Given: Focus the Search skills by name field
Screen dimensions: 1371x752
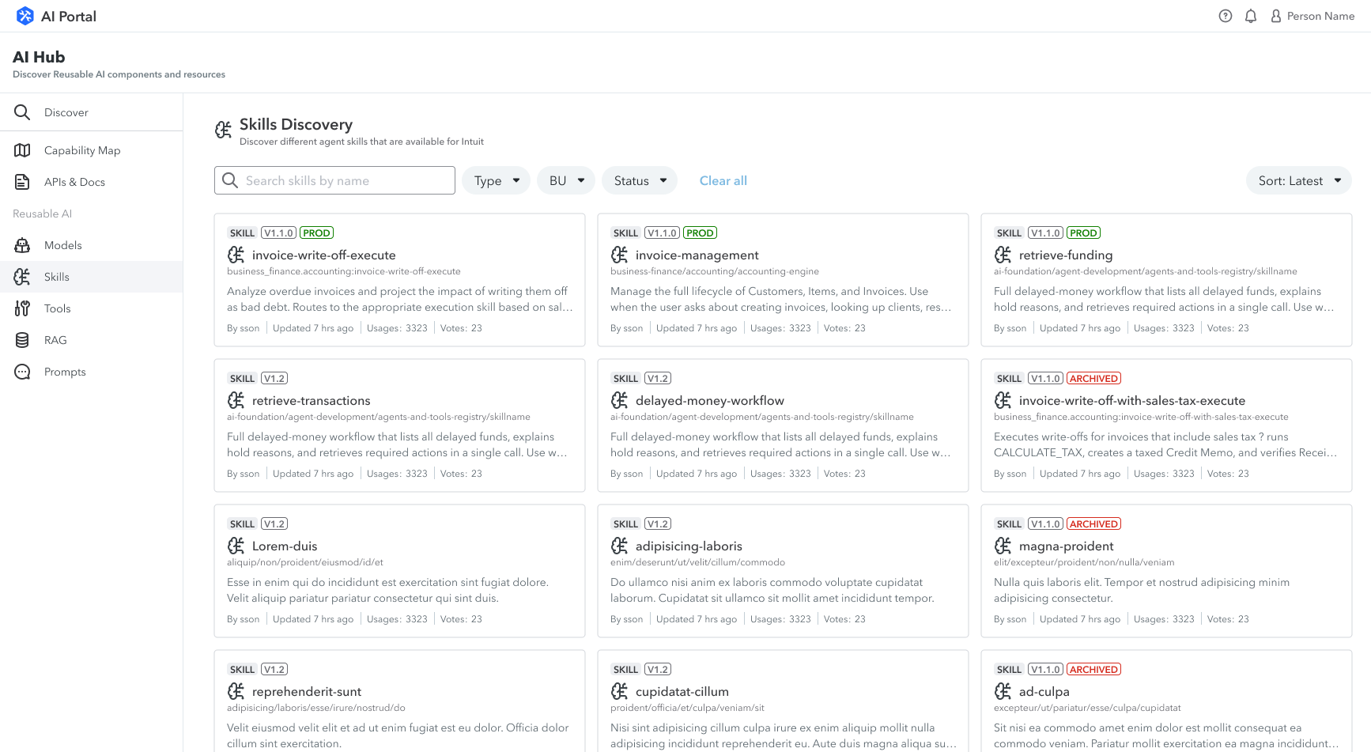Looking at the screenshot, I should [334, 180].
